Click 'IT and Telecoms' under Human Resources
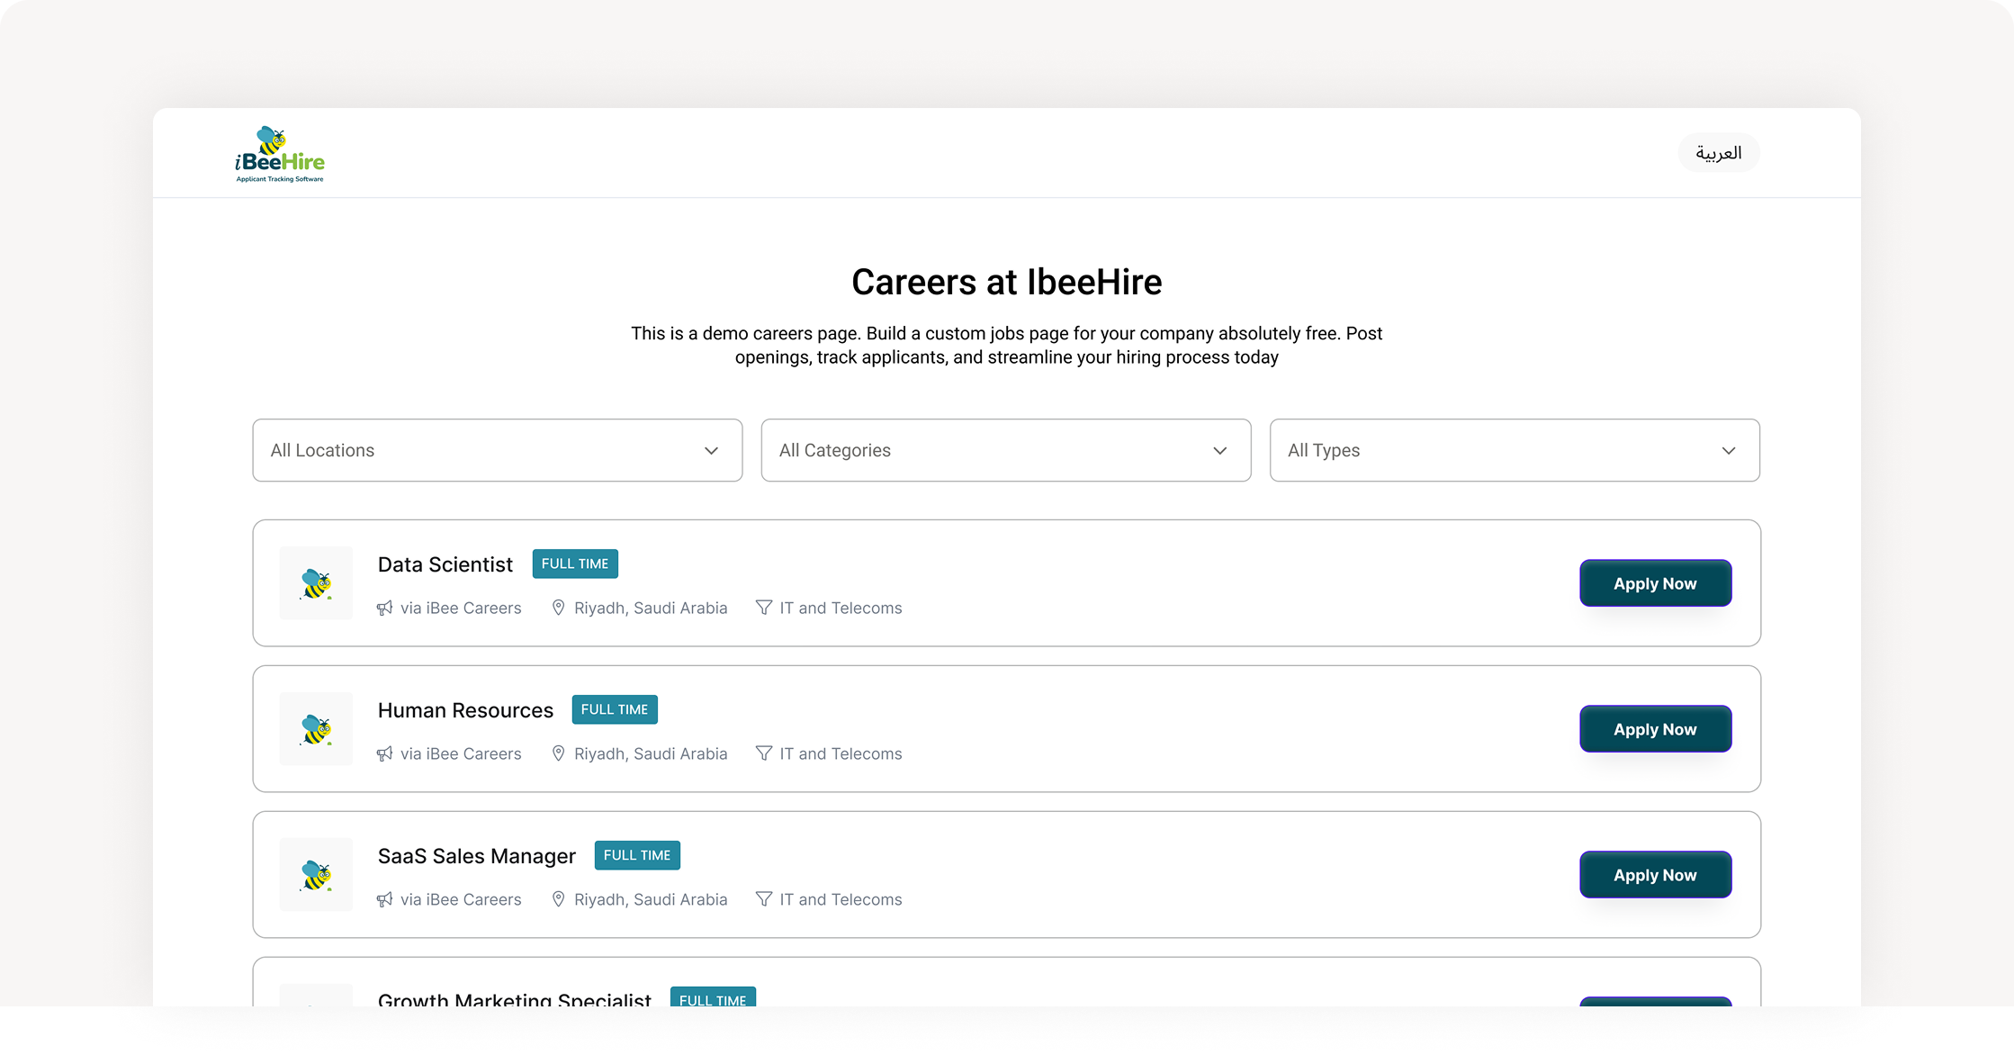 [841, 753]
